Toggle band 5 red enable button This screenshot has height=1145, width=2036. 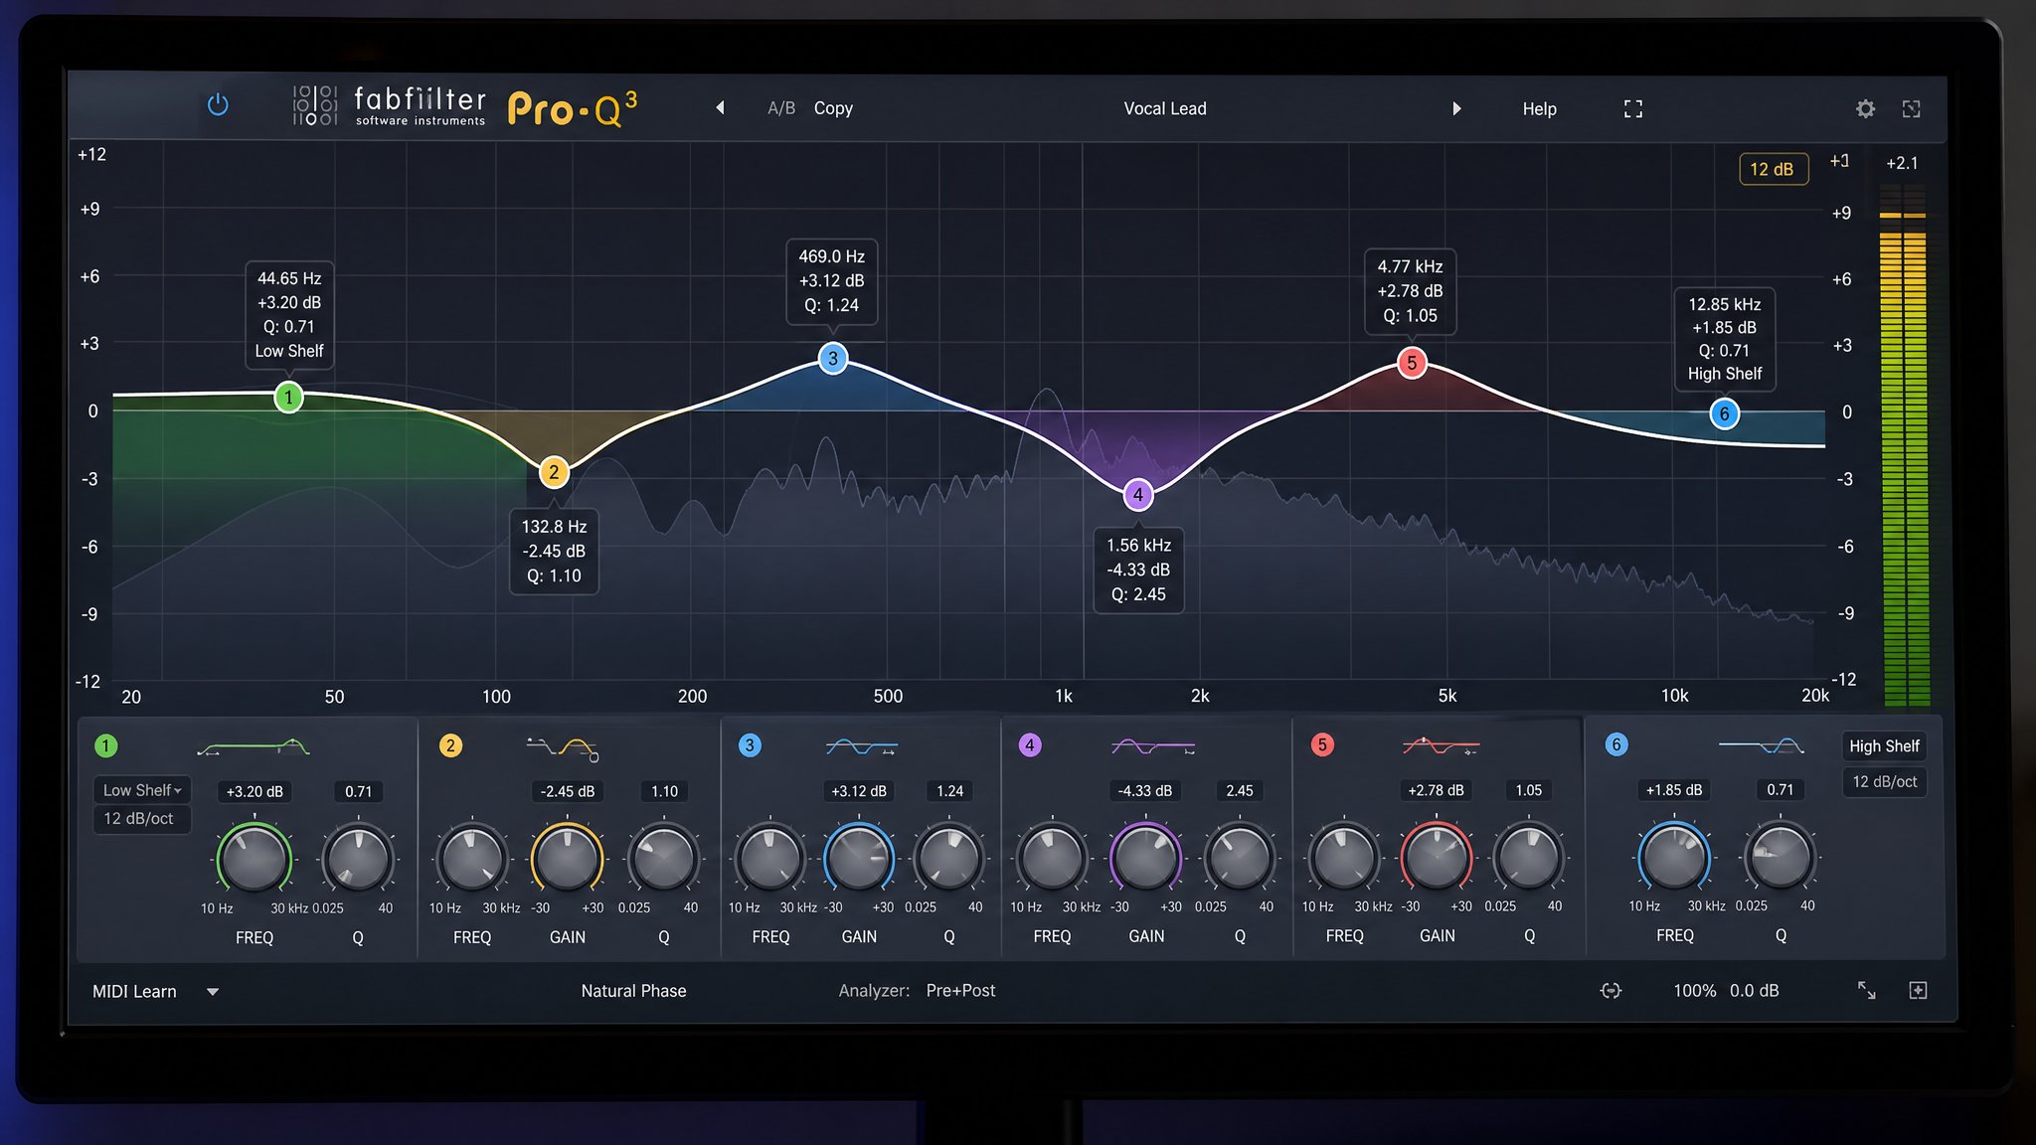coord(1321,744)
